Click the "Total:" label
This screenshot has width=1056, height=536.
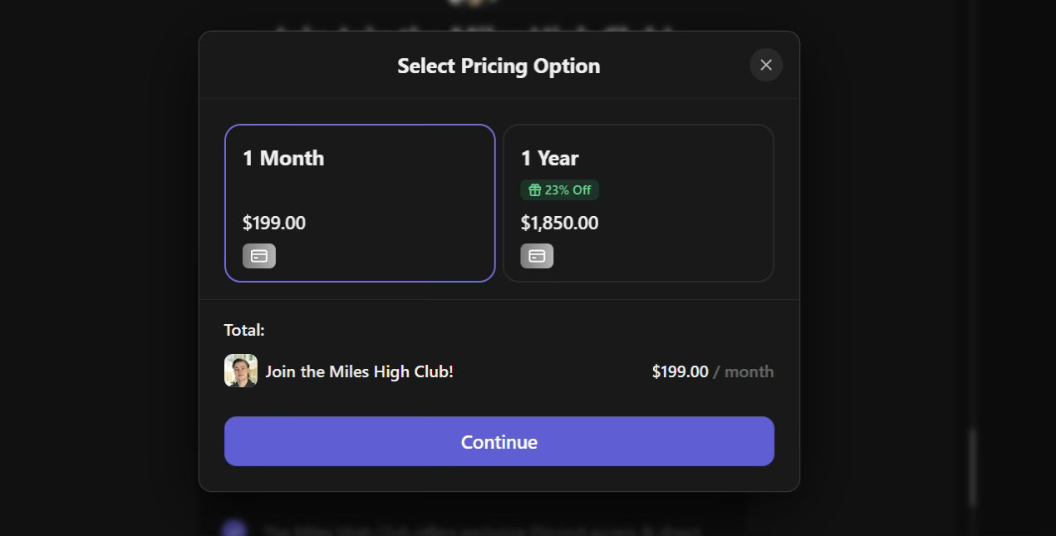point(244,330)
